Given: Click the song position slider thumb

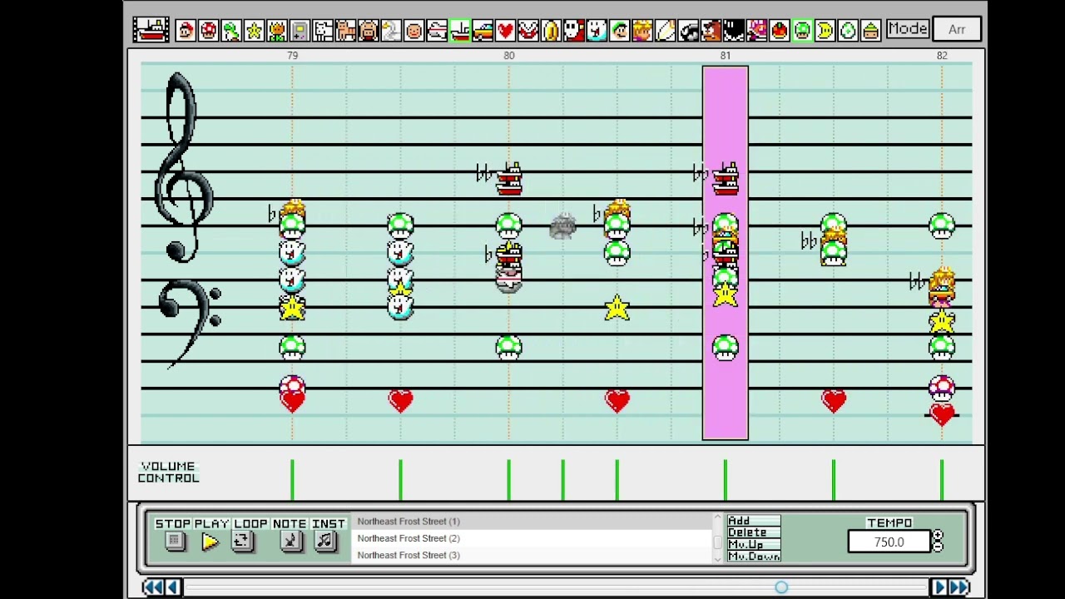Looking at the screenshot, I should point(781,587).
